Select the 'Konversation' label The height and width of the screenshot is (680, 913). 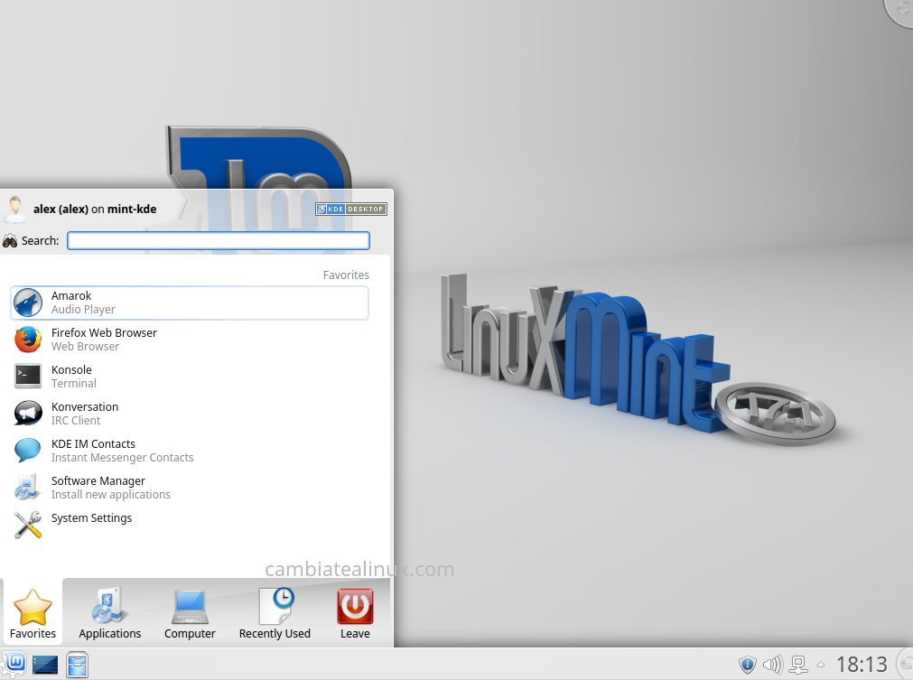click(85, 406)
